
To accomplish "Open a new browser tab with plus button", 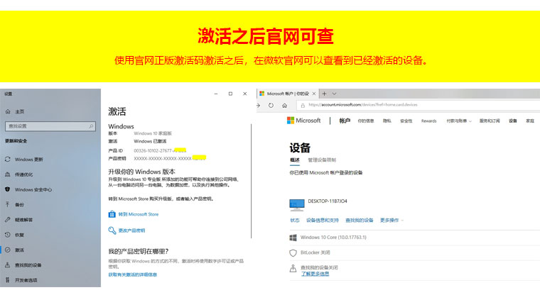I will [324, 94].
